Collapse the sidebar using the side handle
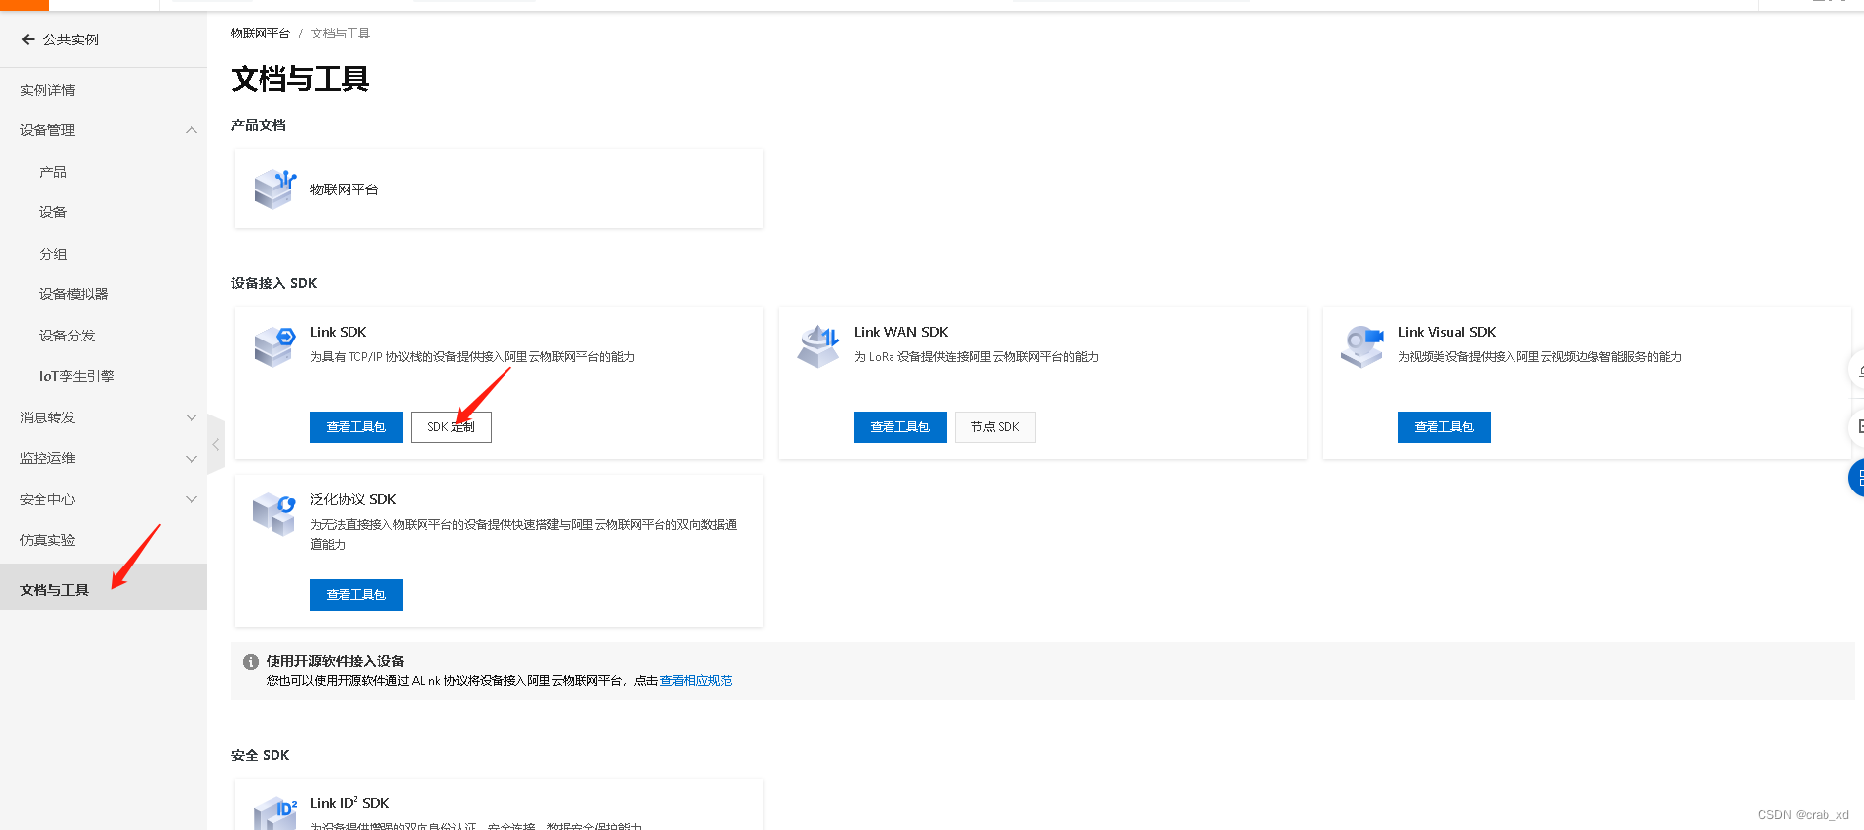The height and width of the screenshot is (830, 1864). pos(216,445)
